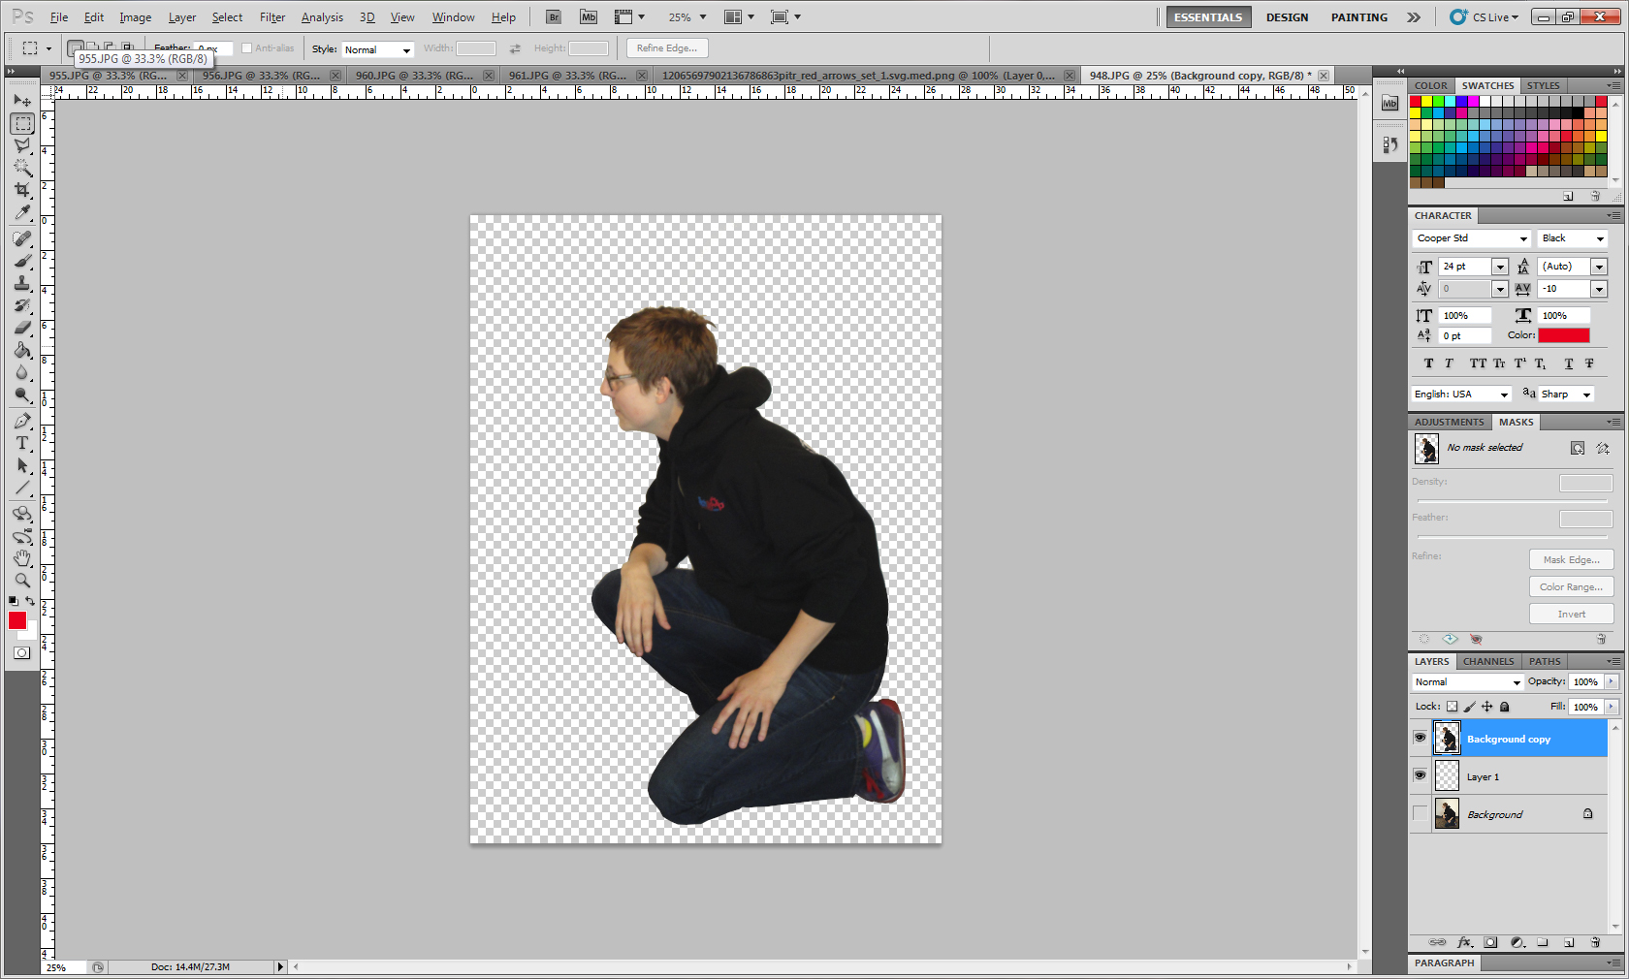Screen dimensions: 1629x979
Task: Toggle lock position
Action: (x=1487, y=707)
